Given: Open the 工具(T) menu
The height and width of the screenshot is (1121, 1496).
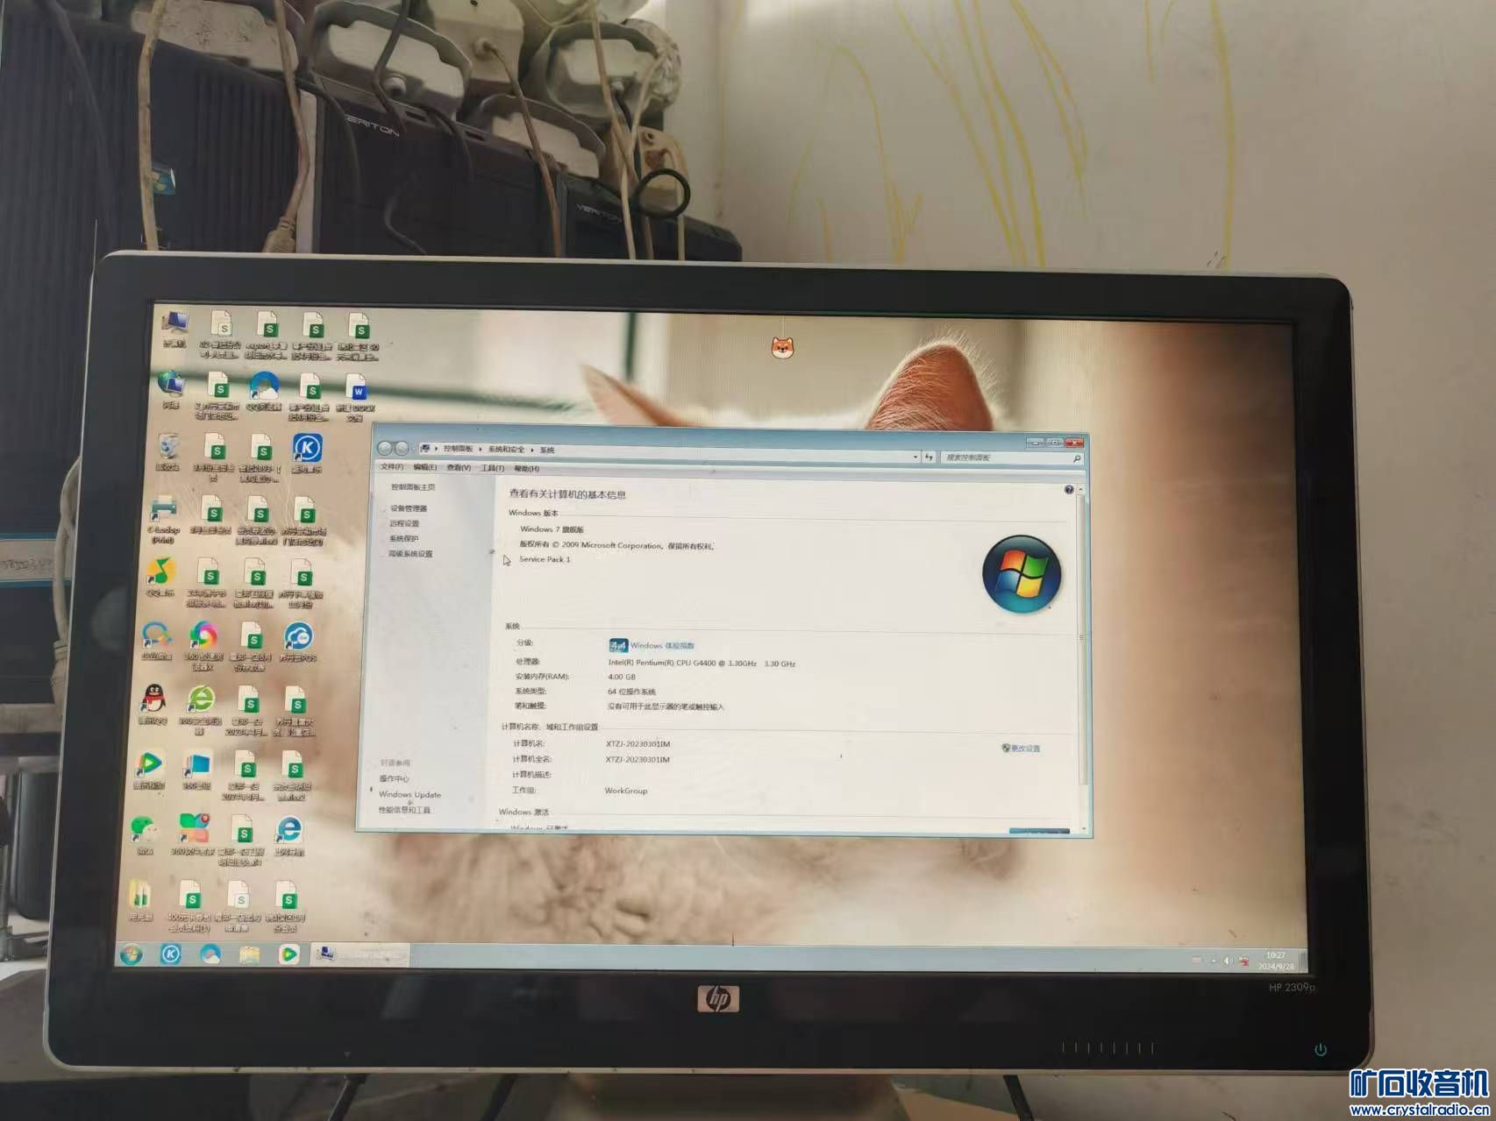Looking at the screenshot, I should coord(493,468).
